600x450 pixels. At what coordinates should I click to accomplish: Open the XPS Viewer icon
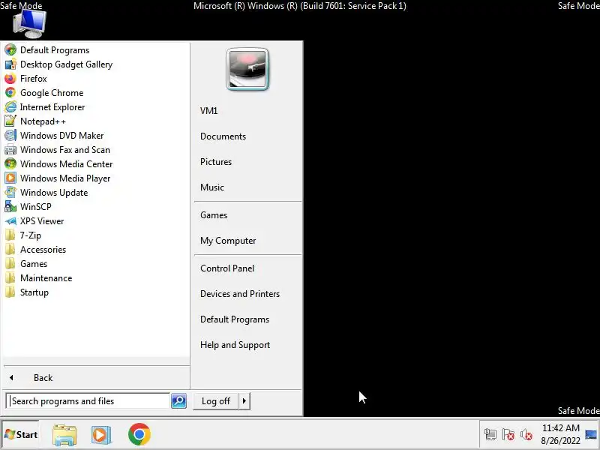pyautogui.click(x=10, y=220)
